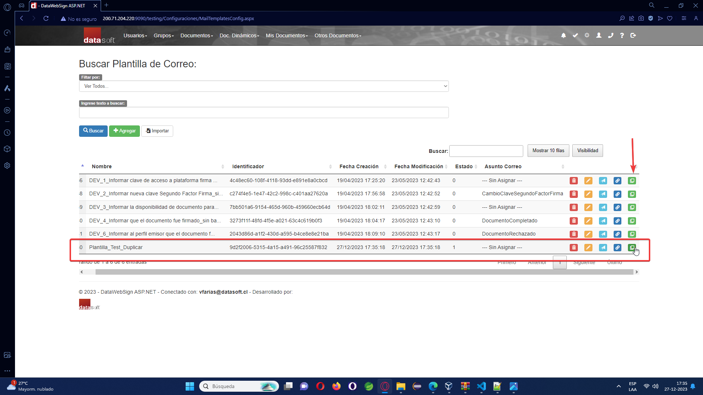Viewport: 703px width, 395px height.
Task: Edit the DEV_1_Informar clave template
Action: 588,181
